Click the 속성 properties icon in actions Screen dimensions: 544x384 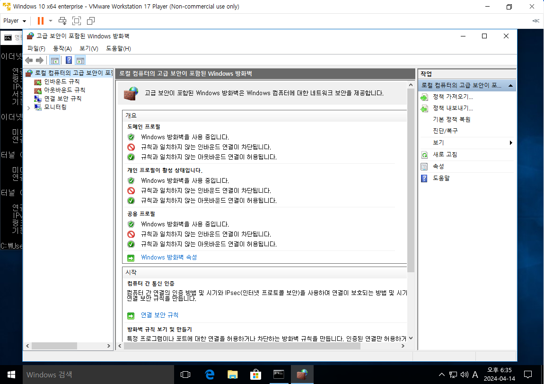click(424, 167)
